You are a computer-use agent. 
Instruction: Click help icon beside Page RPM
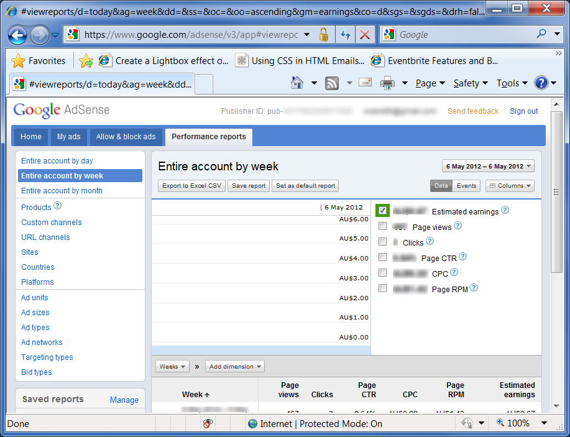[474, 288]
